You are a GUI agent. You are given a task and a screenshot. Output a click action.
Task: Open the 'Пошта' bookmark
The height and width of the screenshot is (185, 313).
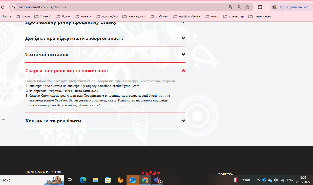click(x=6, y=16)
